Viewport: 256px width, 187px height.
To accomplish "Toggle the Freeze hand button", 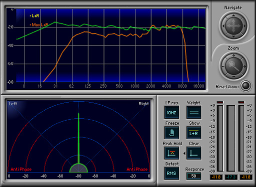I will (x=171, y=133).
